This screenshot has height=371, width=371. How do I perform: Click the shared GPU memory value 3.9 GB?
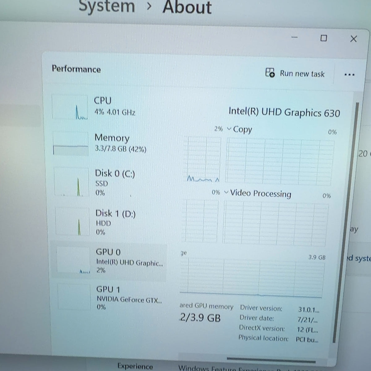click(200, 318)
